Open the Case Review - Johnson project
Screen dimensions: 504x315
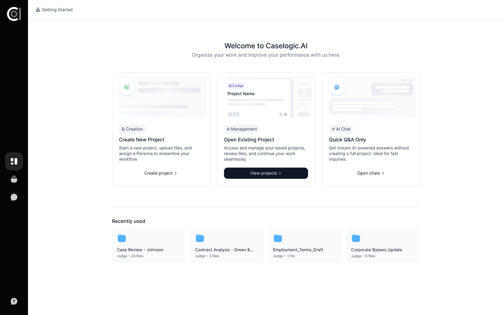tap(148, 246)
